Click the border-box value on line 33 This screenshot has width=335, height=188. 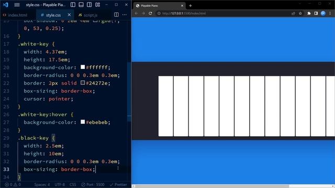[x=76, y=169]
